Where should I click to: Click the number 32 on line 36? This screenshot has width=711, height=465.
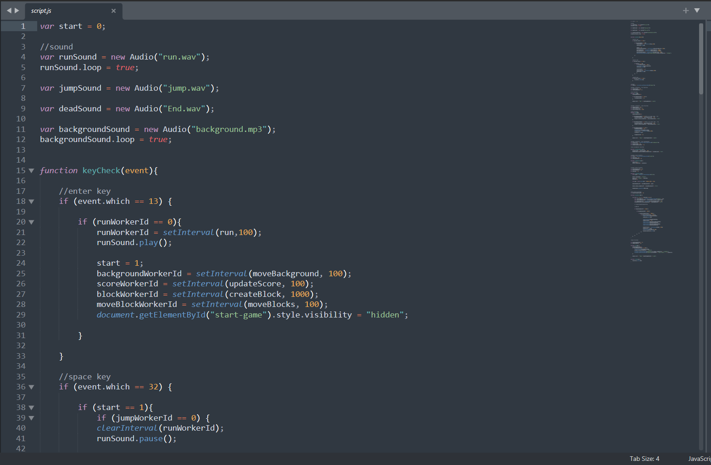153,387
